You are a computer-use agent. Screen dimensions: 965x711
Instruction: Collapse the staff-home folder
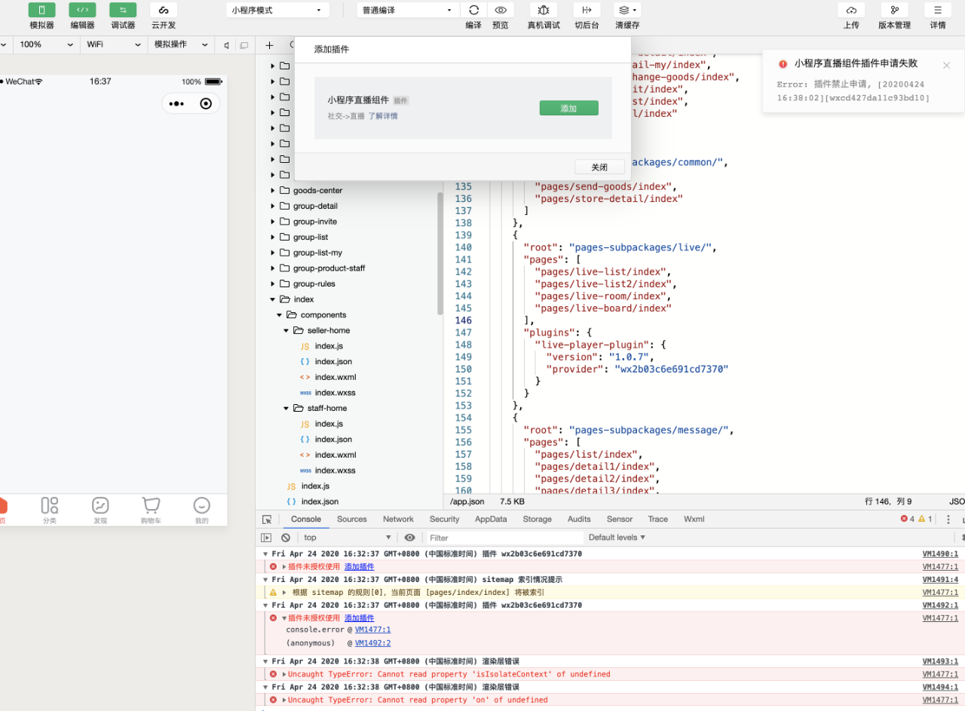[286, 408]
